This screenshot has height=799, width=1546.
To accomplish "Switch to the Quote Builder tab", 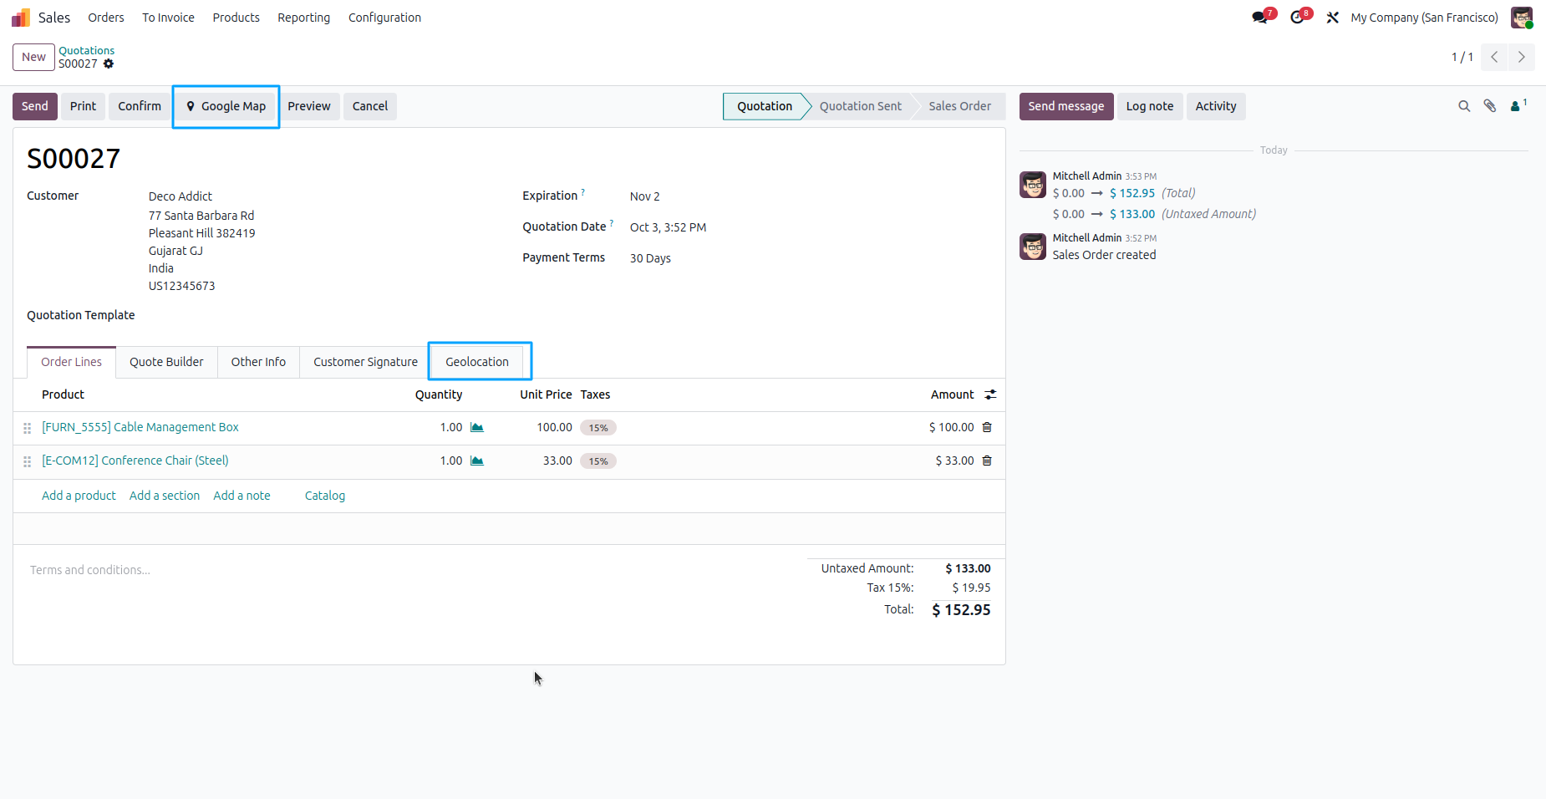I will tap(166, 362).
